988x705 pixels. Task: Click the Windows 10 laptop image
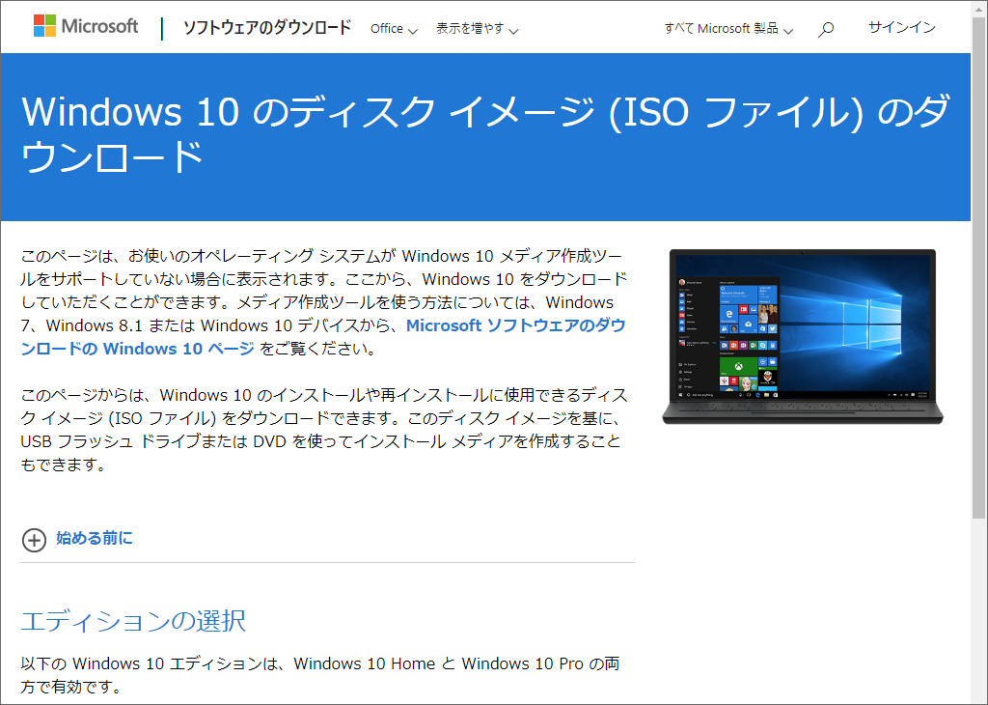click(x=802, y=337)
